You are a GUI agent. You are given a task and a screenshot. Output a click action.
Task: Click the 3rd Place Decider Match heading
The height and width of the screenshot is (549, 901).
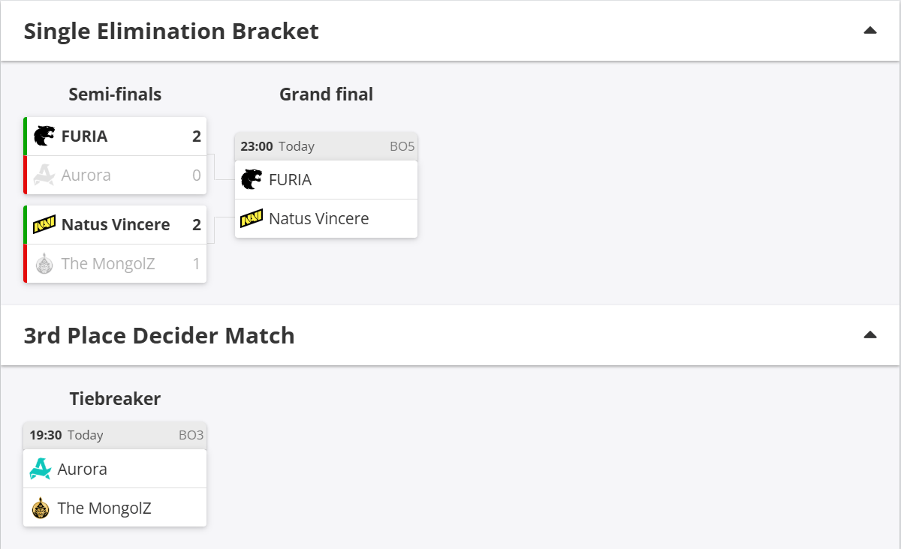tap(159, 336)
